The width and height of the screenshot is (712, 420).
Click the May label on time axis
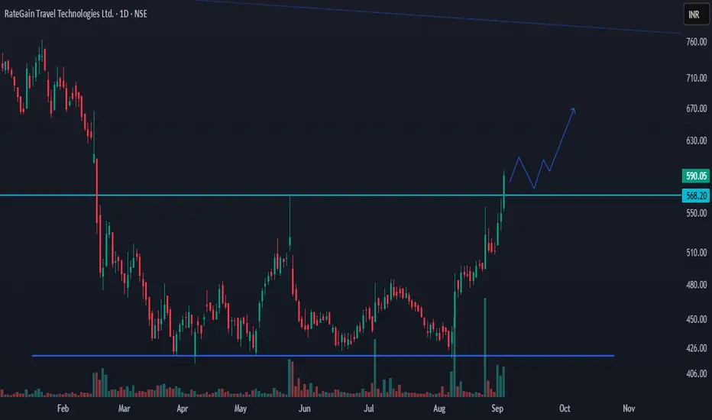pyautogui.click(x=240, y=409)
